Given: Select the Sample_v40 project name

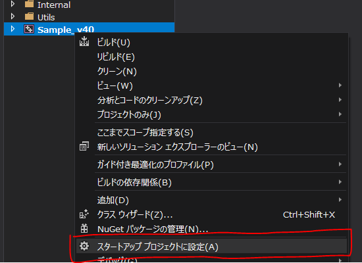Looking at the screenshot, I should [66, 30].
